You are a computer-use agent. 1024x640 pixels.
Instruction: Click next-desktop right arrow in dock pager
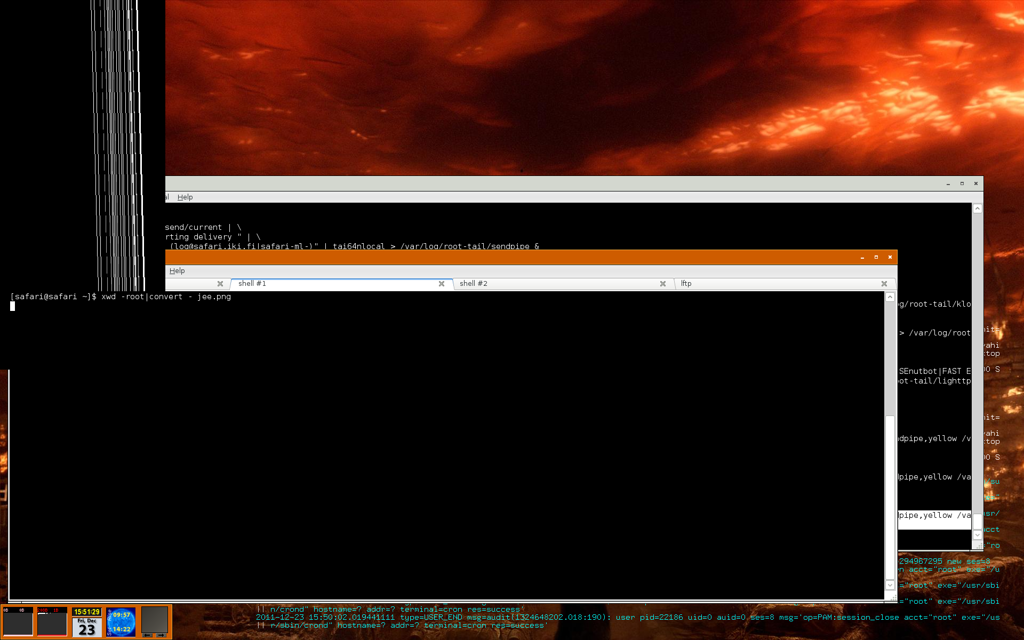(161, 635)
